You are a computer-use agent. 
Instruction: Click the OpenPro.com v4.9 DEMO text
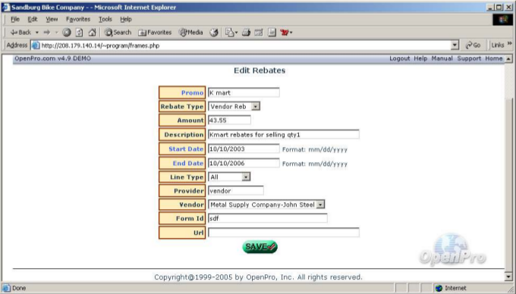tap(52, 58)
